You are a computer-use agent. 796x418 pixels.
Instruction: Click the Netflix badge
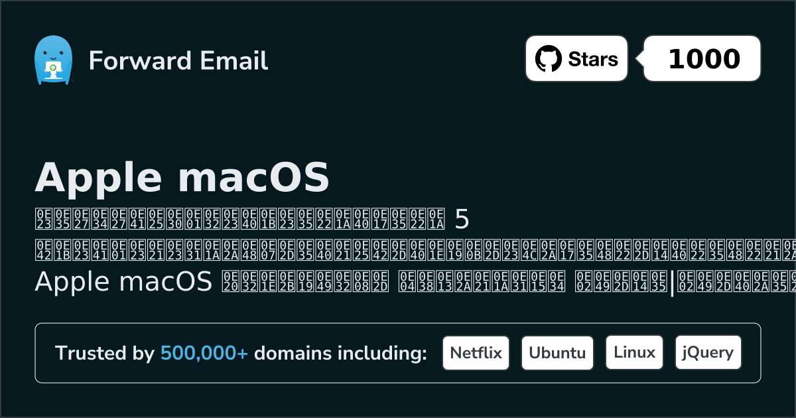point(476,353)
